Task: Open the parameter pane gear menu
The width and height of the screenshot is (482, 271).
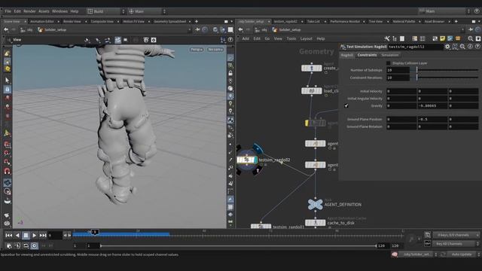Action: coord(447,47)
